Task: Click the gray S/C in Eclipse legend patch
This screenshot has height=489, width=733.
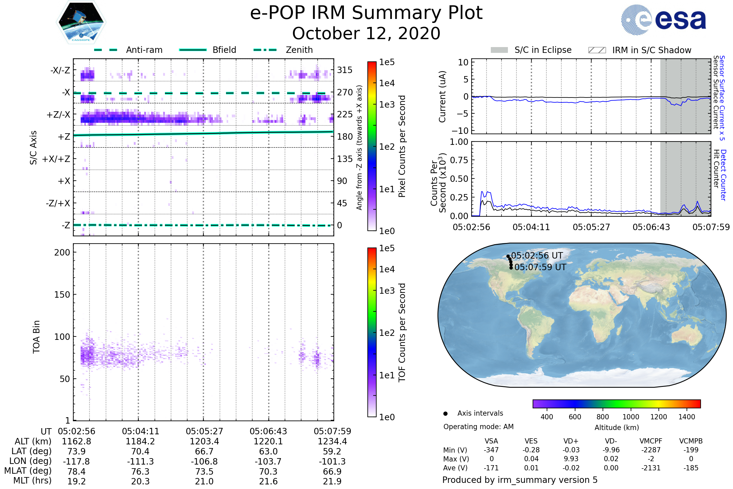Action: (499, 50)
